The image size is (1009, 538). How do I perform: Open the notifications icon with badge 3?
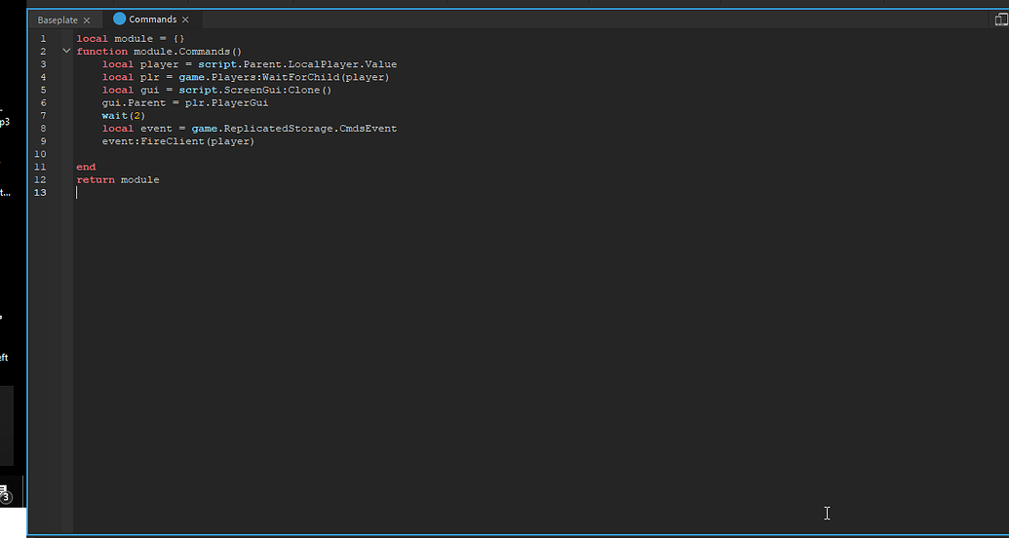[x=5, y=494]
